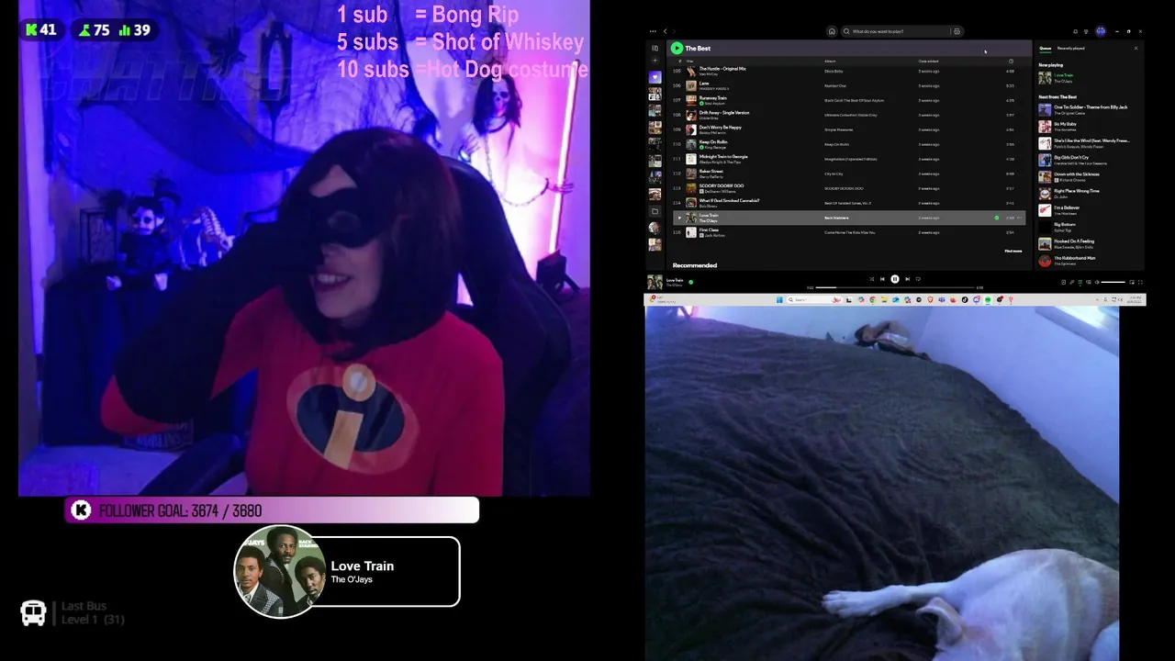Toggle the Lyrics microphone icon
The width and height of the screenshot is (1175, 661).
tap(1072, 282)
